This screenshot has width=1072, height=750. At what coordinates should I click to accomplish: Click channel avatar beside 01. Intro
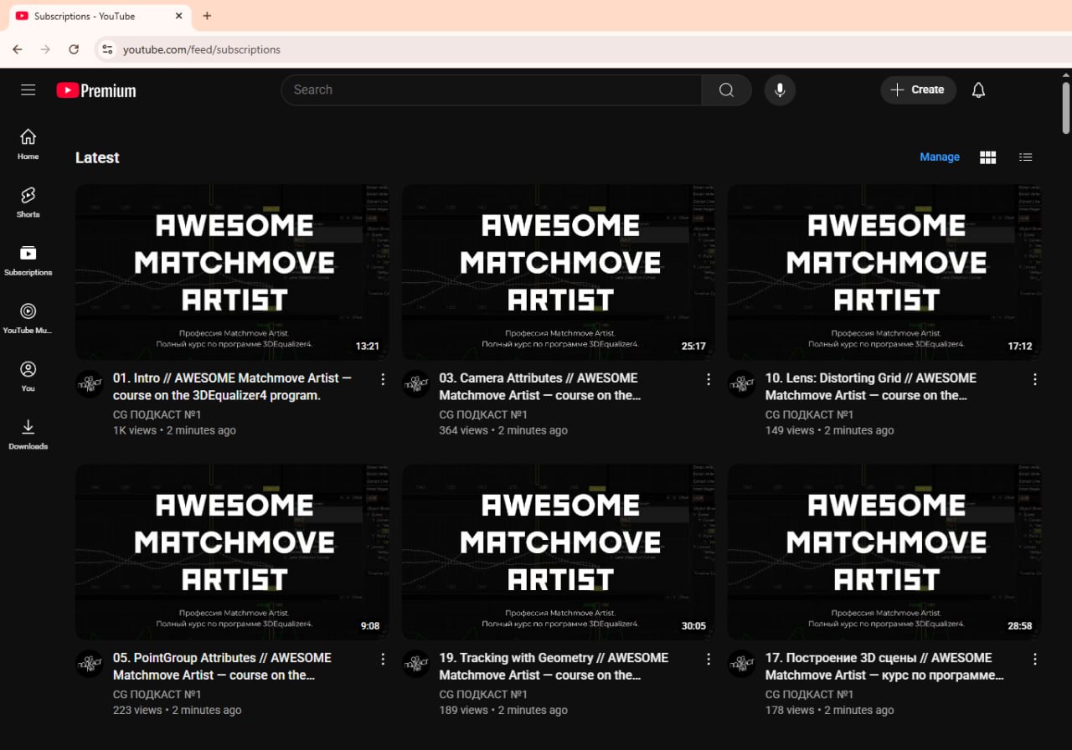pos(90,384)
